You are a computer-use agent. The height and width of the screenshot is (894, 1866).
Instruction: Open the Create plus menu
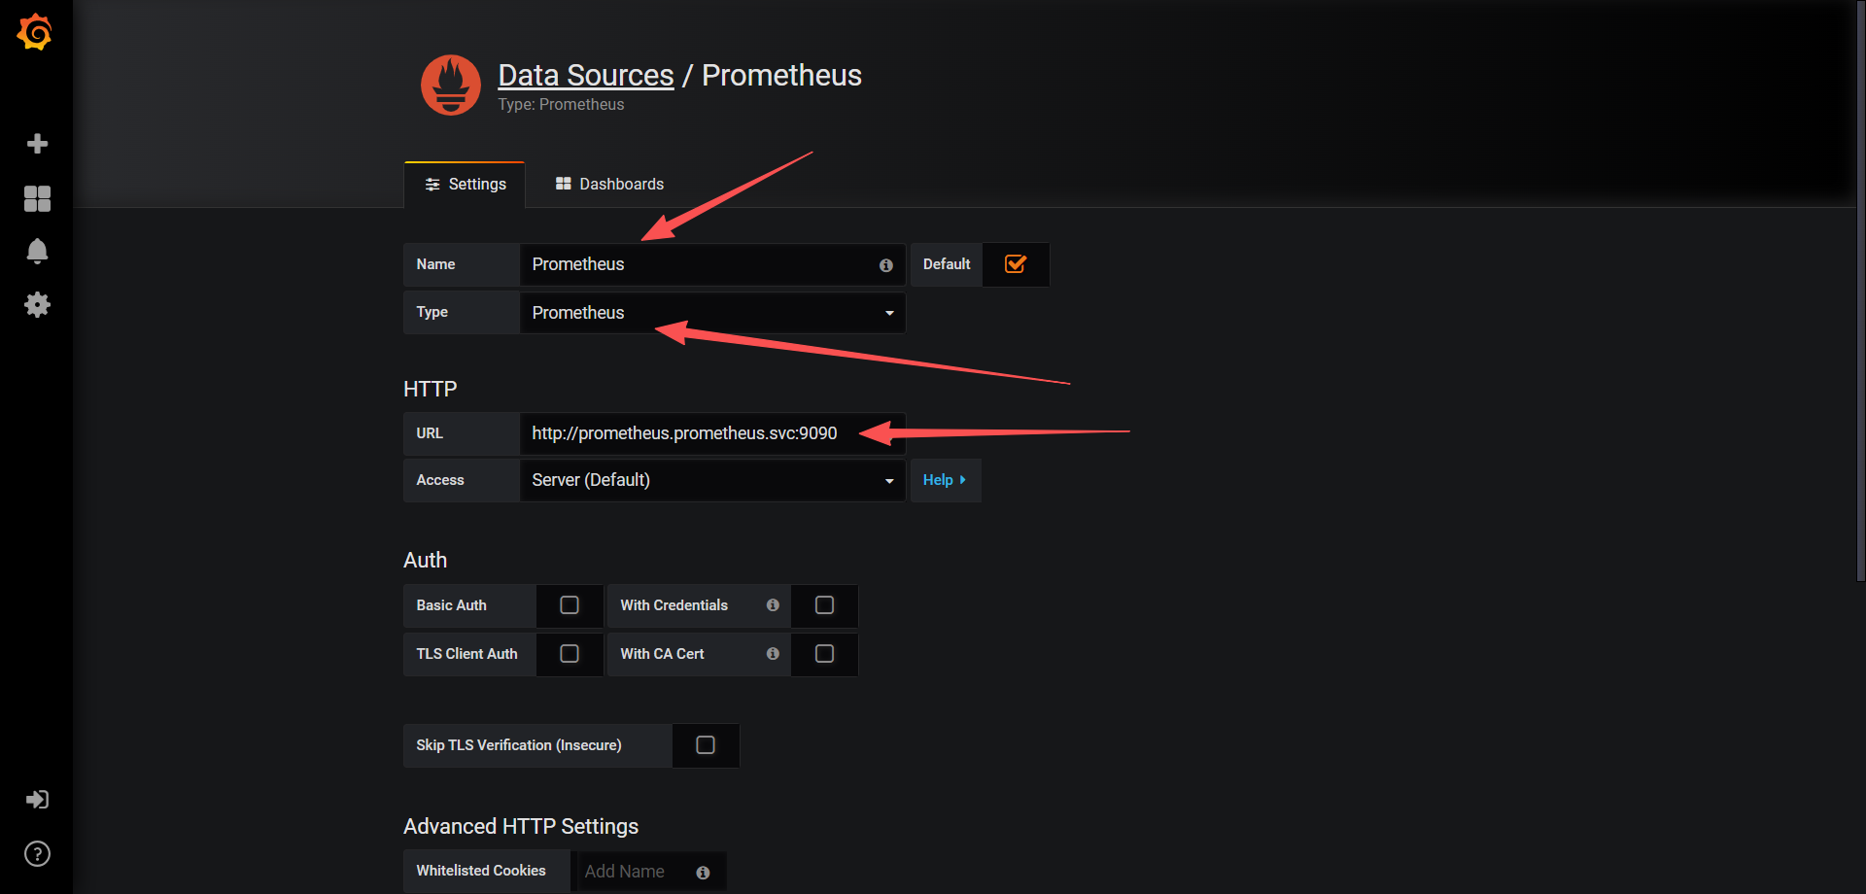coord(37,144)
